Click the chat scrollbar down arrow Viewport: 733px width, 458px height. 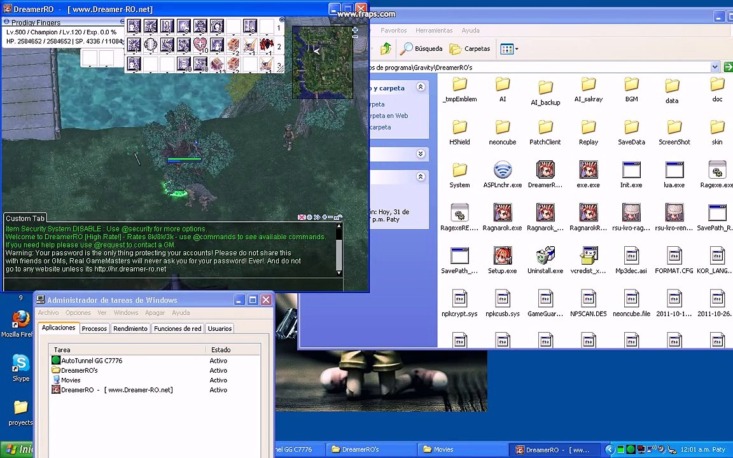(x=339, y=272)
